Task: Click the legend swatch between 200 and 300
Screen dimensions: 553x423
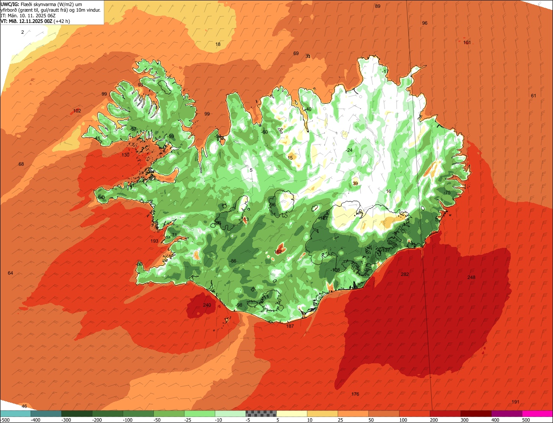Action: click(445, 413)
